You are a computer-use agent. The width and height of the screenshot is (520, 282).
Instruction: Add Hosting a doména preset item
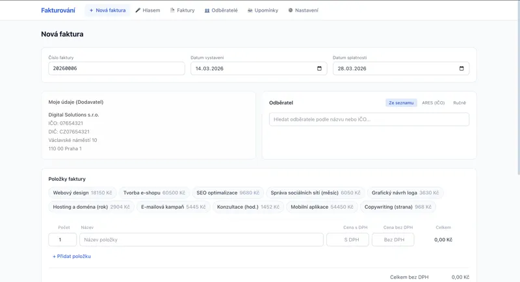click(91, 207)
